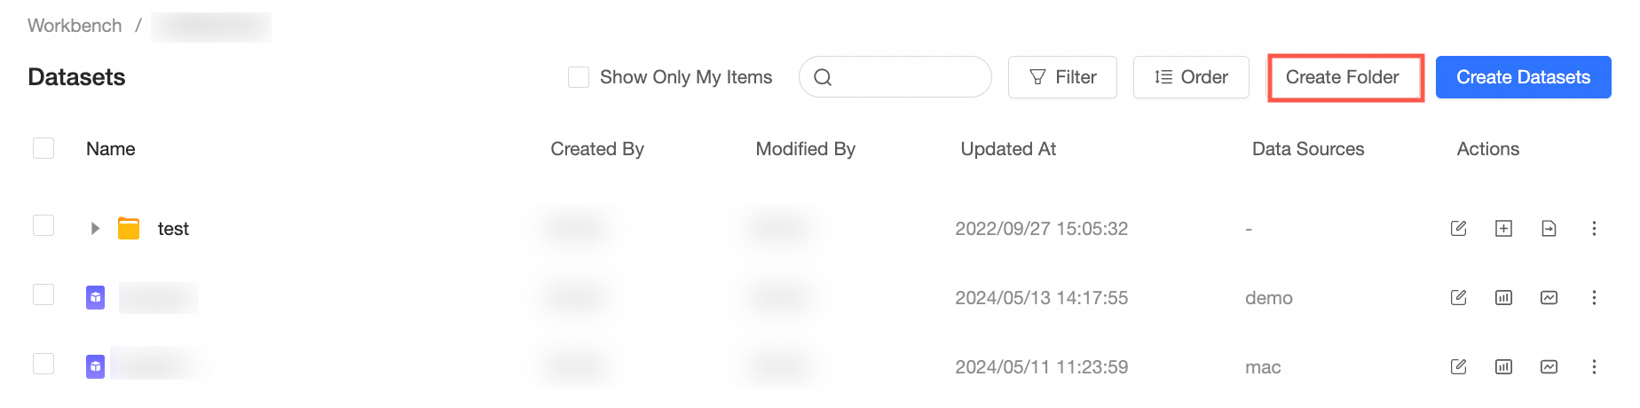Select the checkbox for test folder

[x=43, y=225]
